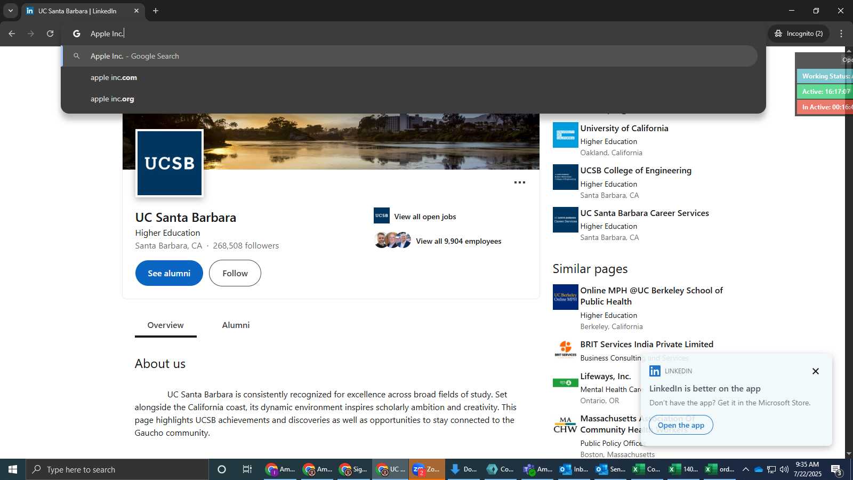Open View all open jobs link
853x480 pixels.
(x=425, y=217)
